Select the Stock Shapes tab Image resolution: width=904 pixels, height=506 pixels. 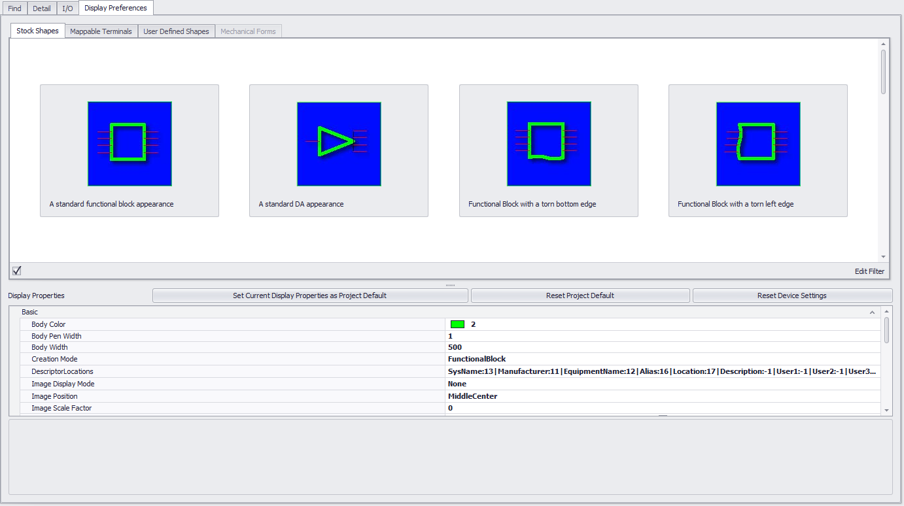[37, 31]
